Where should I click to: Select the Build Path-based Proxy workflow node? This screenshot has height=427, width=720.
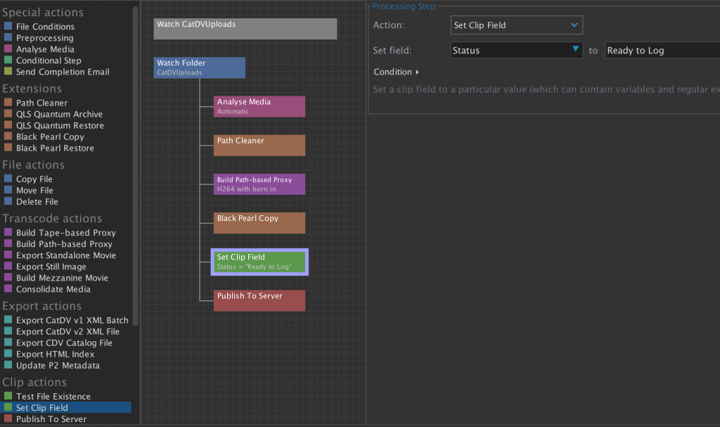click(259, 184)
